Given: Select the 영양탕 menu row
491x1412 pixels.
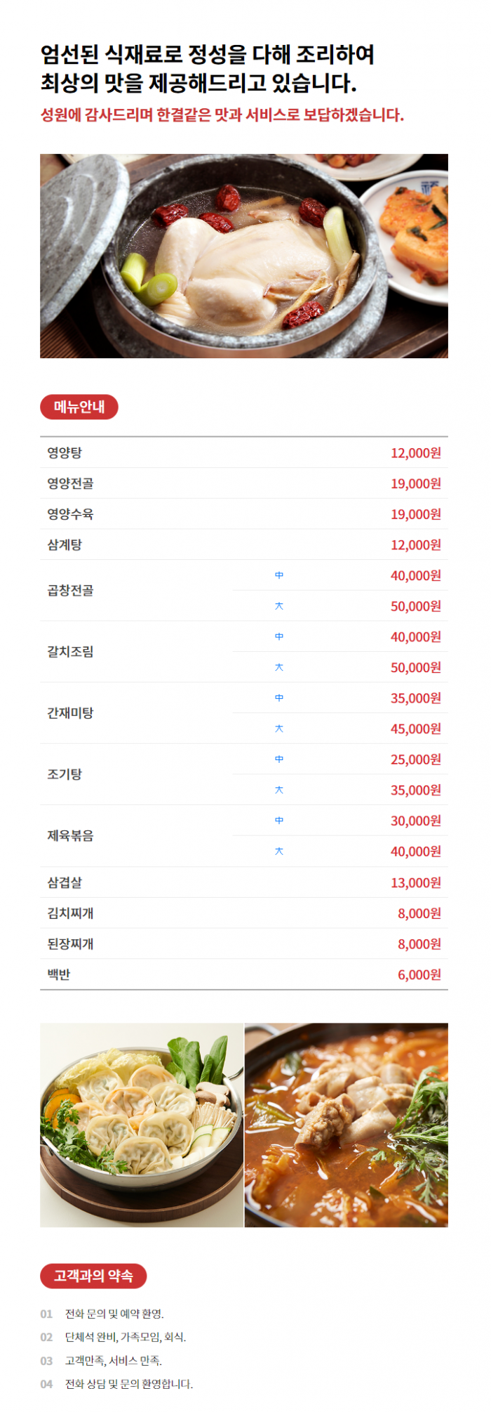Looking at the screenshot, I should pyautogui.click(x=244, y=452).
